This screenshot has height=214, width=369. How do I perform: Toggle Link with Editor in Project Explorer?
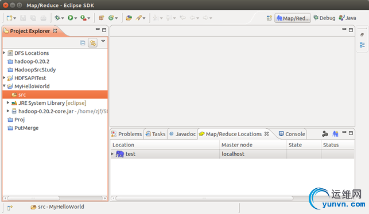[93, 43]
